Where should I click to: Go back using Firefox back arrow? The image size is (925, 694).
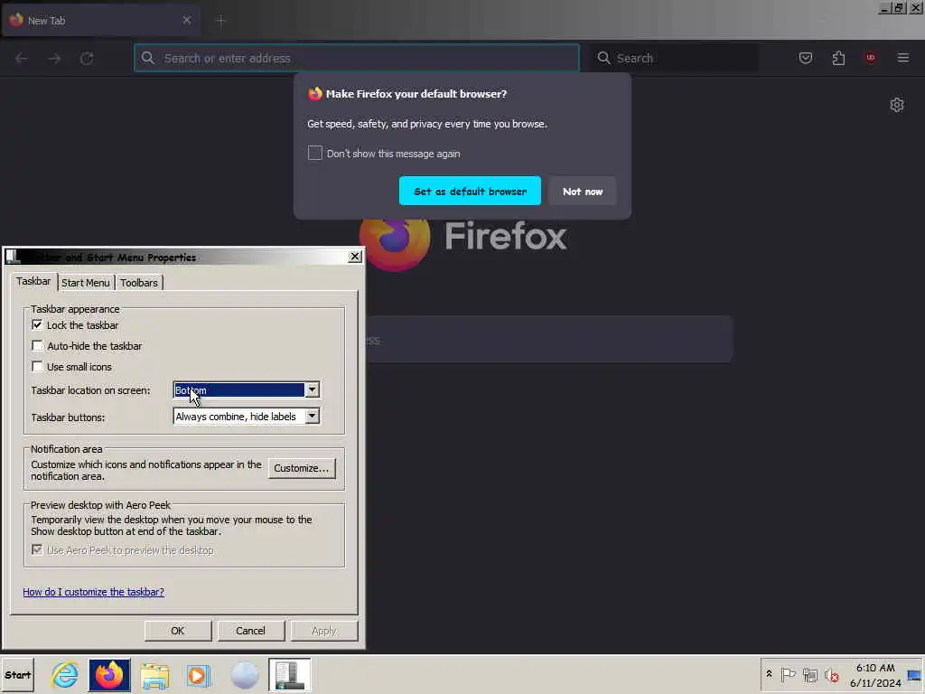tap(22, 58)
